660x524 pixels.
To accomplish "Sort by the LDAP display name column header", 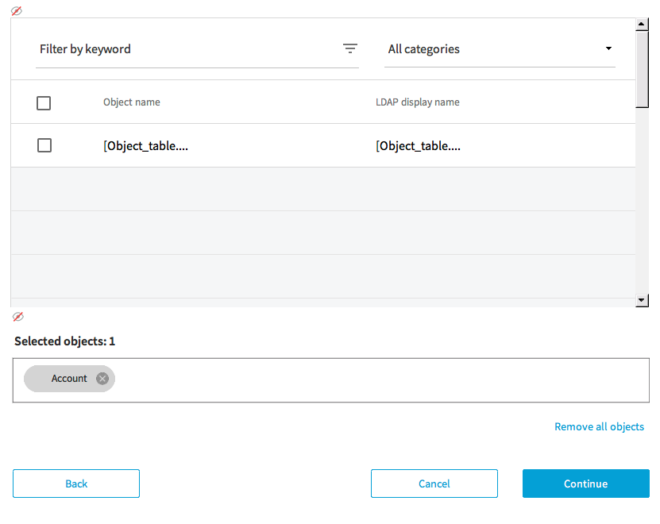I will point(417,102).
